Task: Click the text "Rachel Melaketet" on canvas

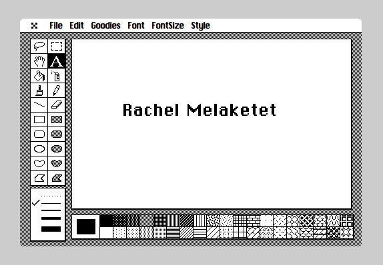Action: 200,110
